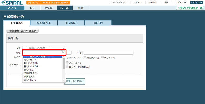
Task: Click the ログアウト button
Action: (x=197, y=2)
